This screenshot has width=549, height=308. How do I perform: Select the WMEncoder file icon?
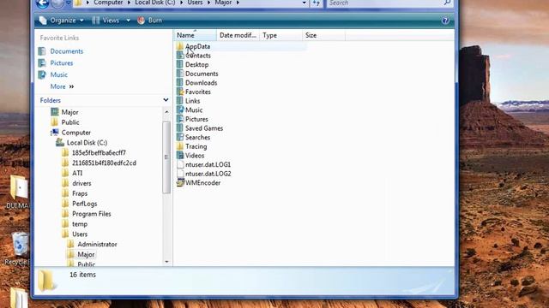(x=180, y=182)
